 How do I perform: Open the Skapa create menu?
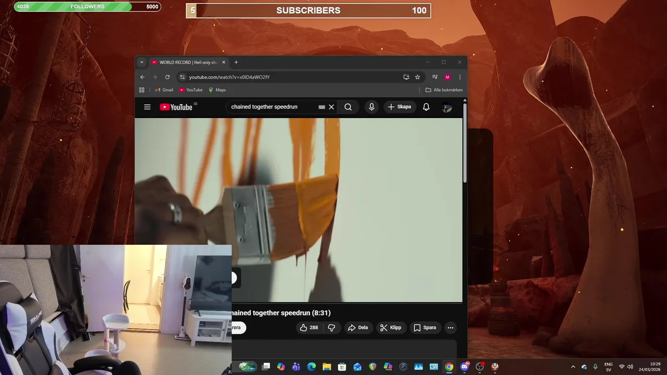[x=400, y=107]
